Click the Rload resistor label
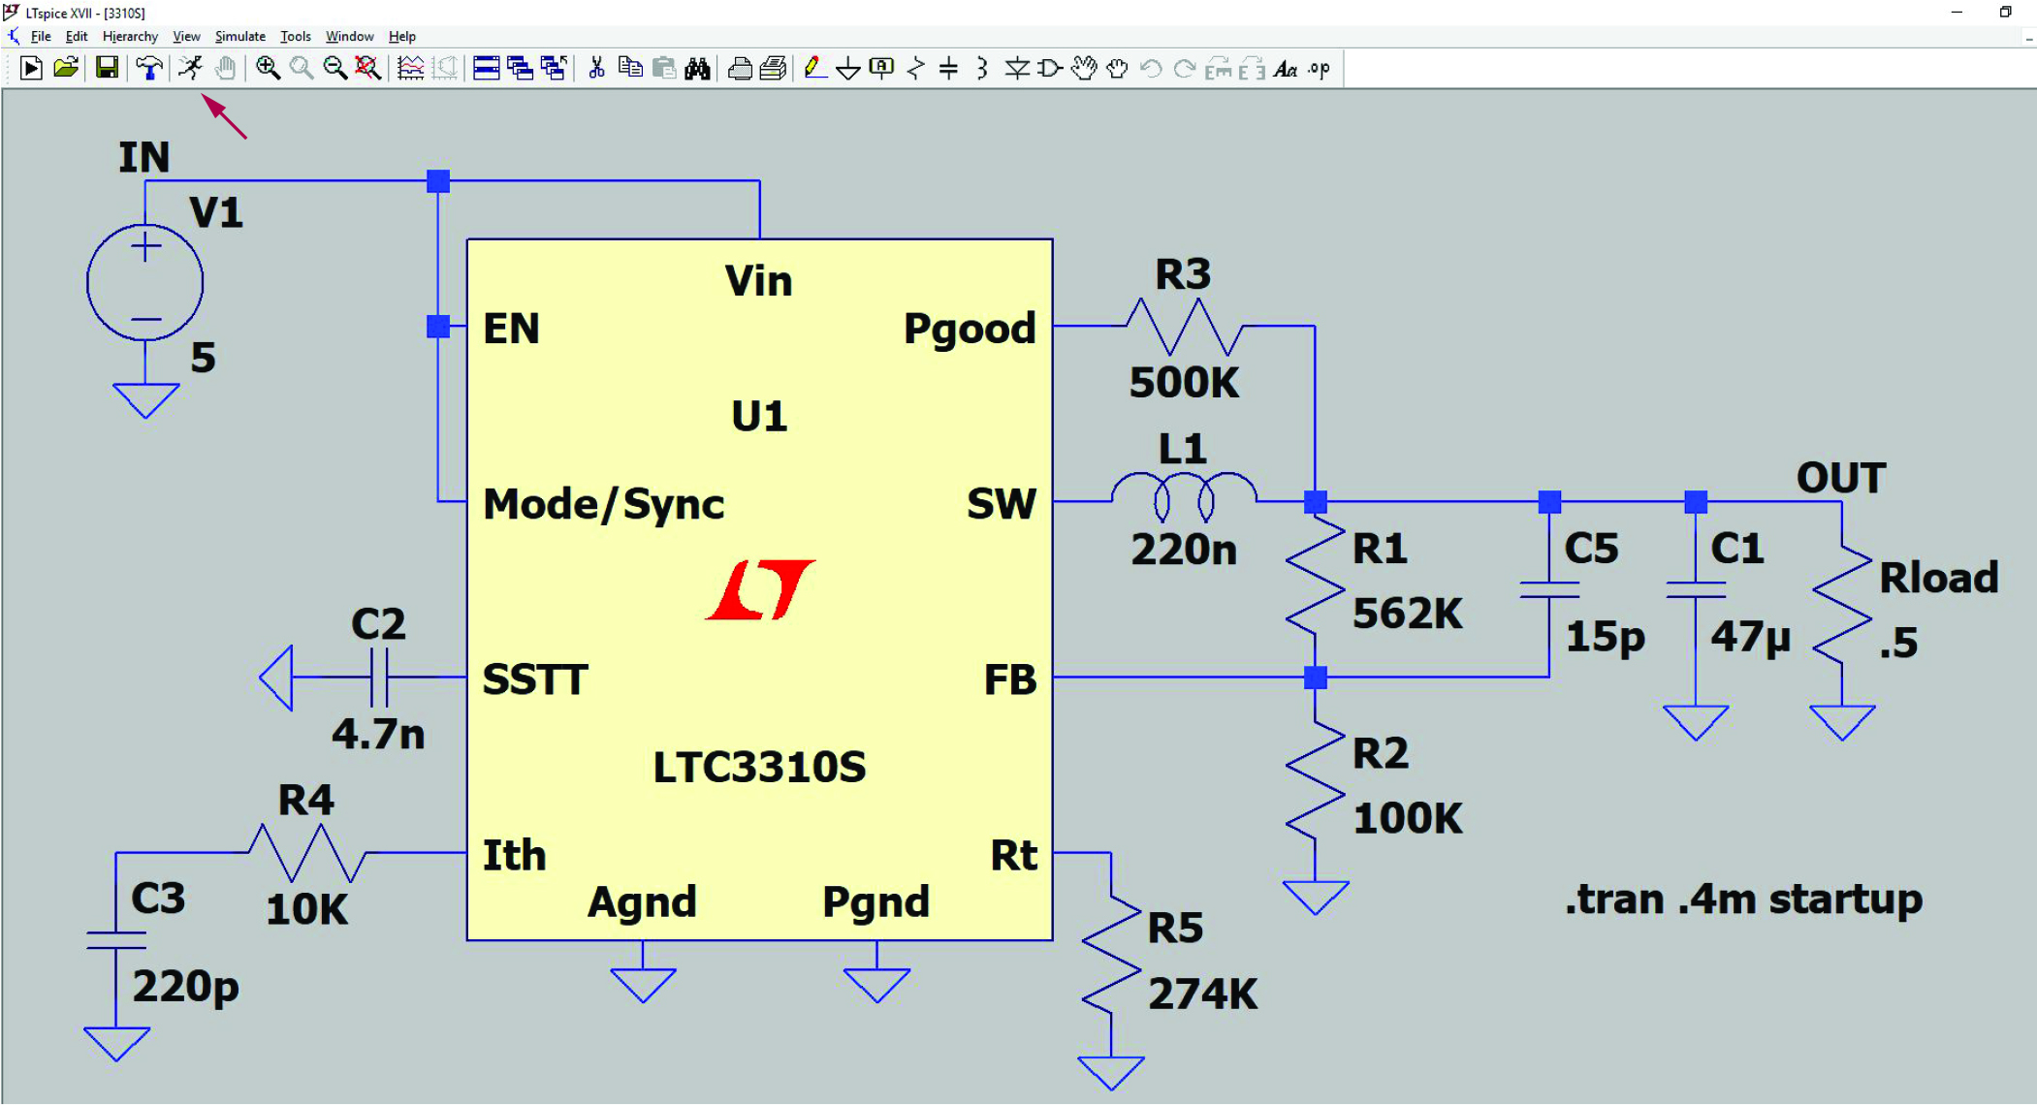The width and height of the screenshot is (2037, 1105). (1939, 577)
